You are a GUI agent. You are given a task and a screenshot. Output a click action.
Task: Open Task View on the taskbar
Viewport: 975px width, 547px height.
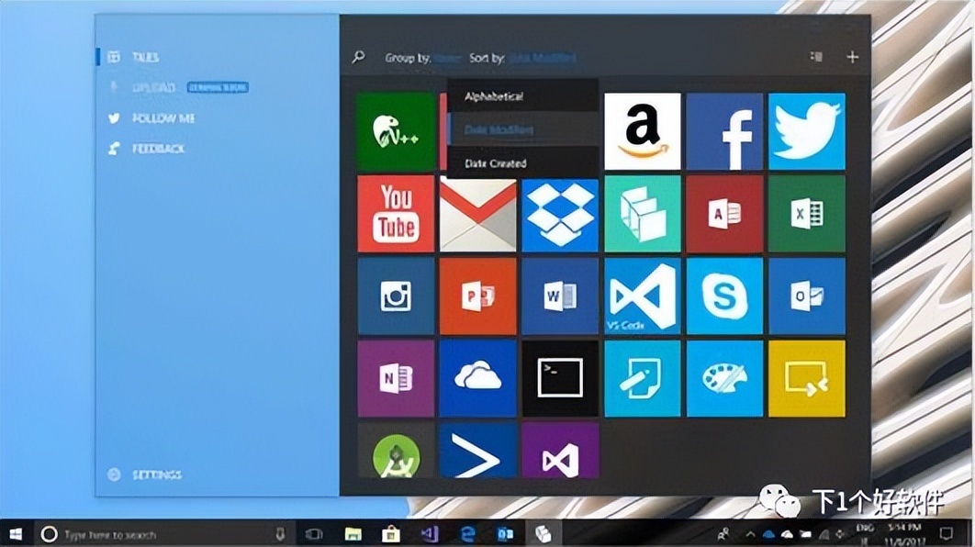(x=315, y=534)
